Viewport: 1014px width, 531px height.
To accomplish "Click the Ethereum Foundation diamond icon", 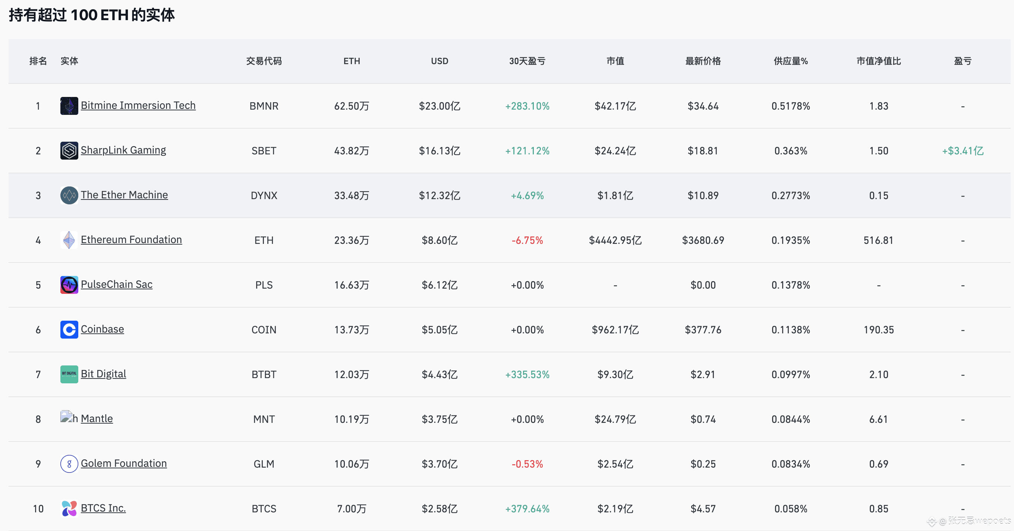I will (x=69, y=240).
